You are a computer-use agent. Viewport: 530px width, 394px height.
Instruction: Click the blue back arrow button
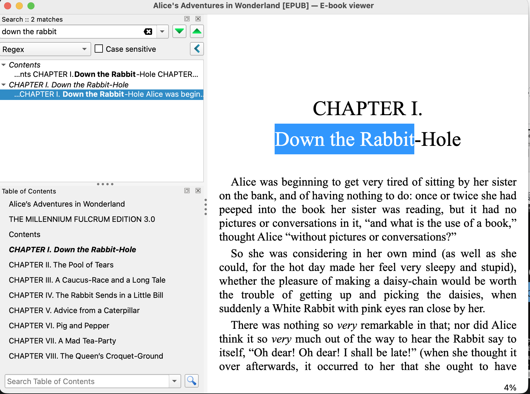pos(197,49)
